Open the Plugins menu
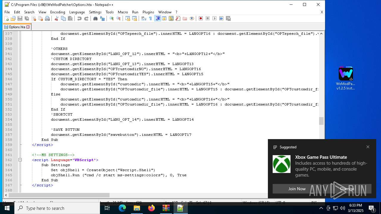The height and width of the screenshot is (214, 381). click(x=148, y=12)
